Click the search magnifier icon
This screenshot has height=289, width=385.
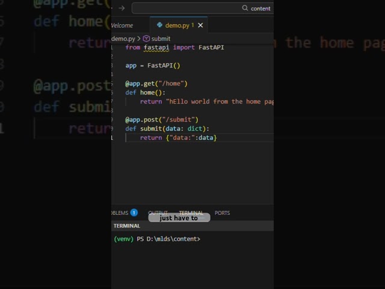click(245, 8)
